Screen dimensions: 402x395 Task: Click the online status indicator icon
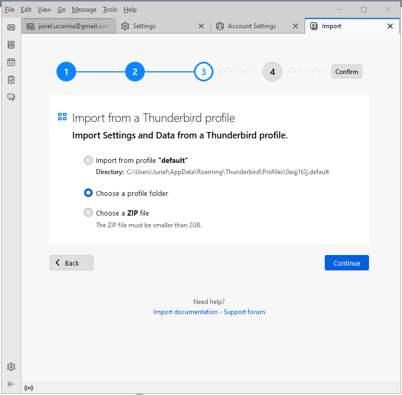click(x=29, y=388)
